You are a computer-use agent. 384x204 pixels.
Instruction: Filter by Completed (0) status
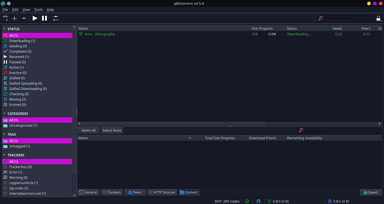[37, 52]
